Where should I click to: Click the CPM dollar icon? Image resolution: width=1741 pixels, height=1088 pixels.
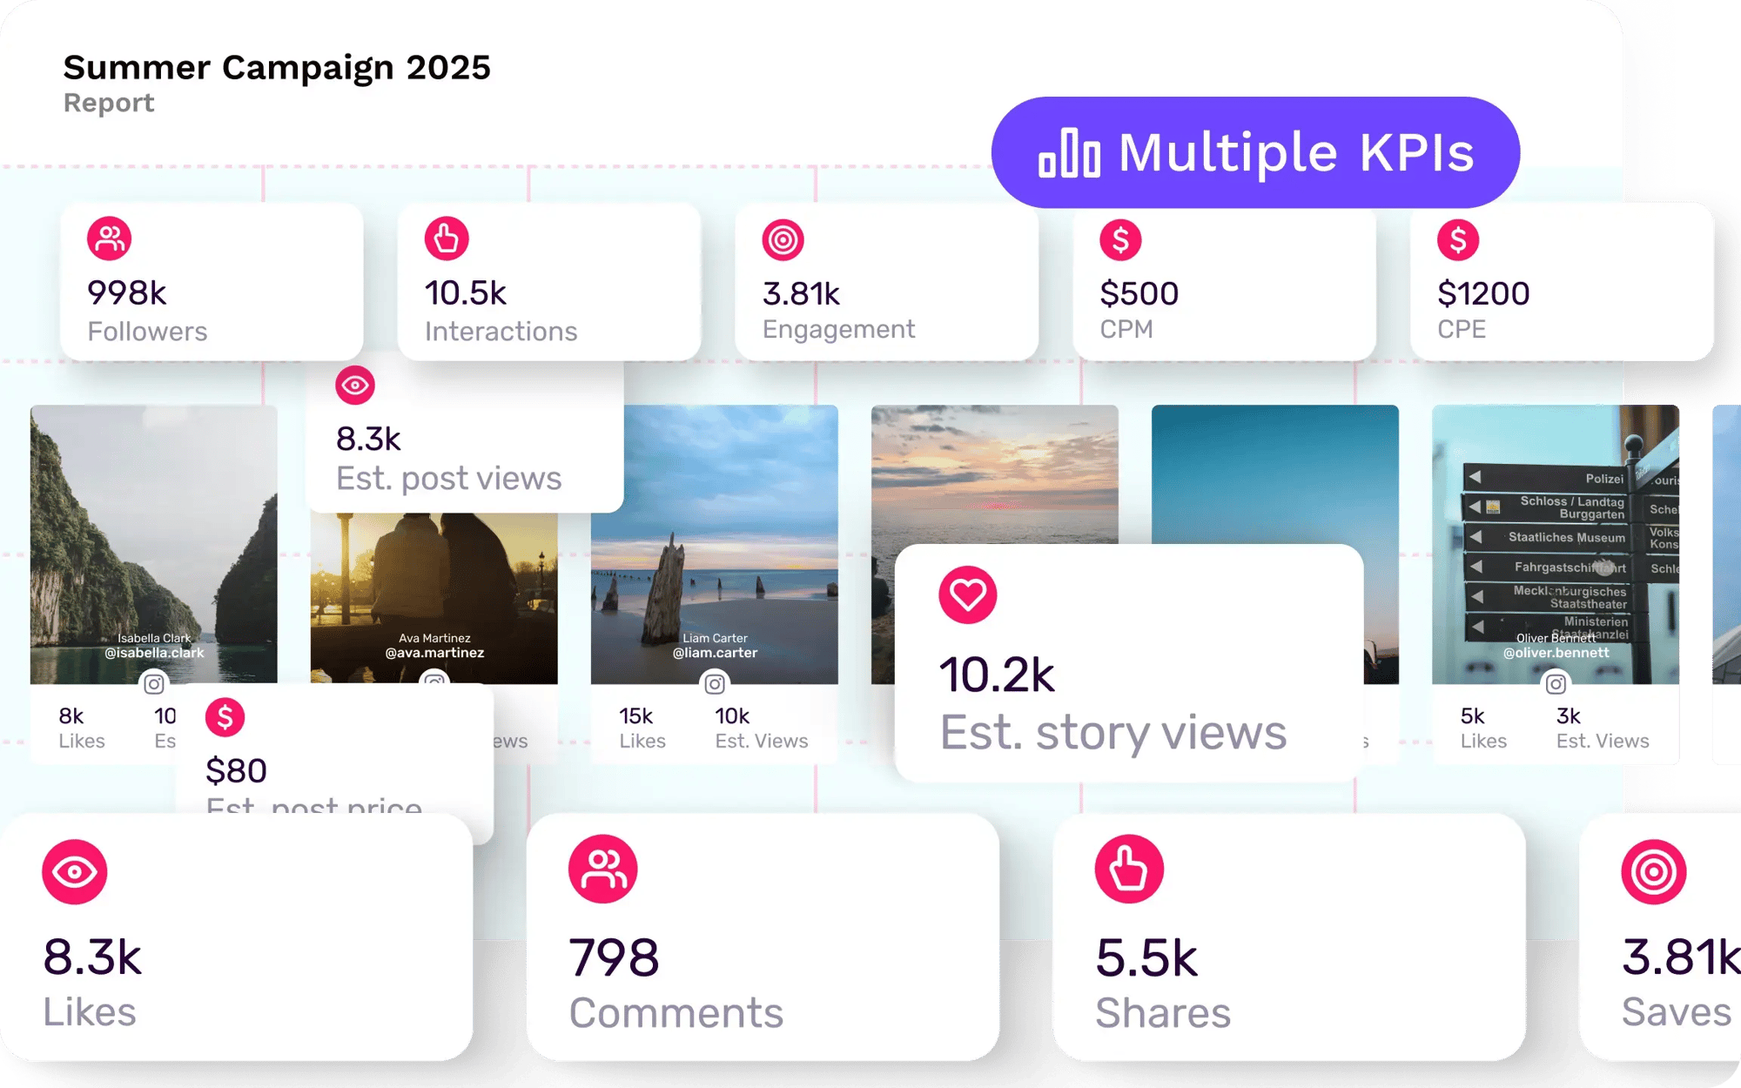point(1120,240)
